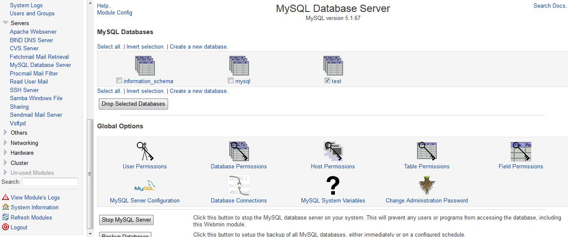Open Samba Windows File Sharing module
The width and height of the screenshot is (568, 237).
click(x=36, y=102)
